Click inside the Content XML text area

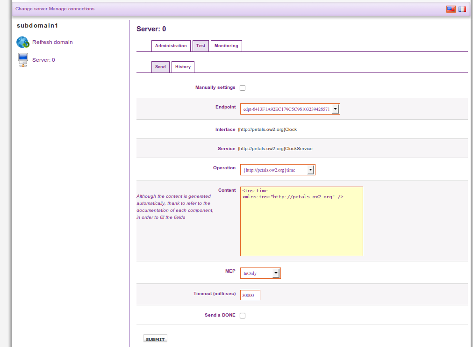pos(301,224)
